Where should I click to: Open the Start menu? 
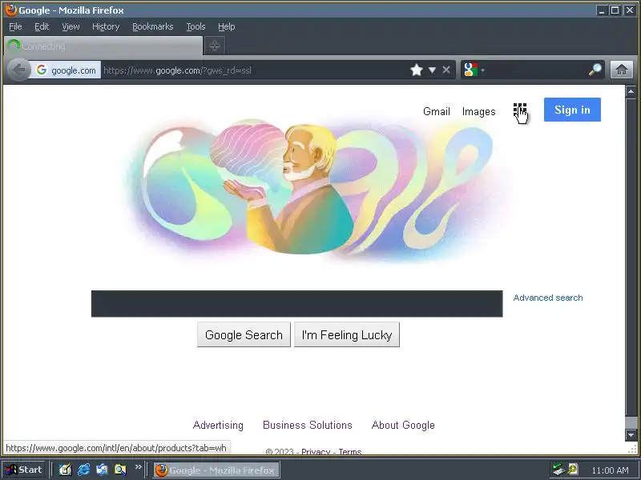click(x=24, y=470)
